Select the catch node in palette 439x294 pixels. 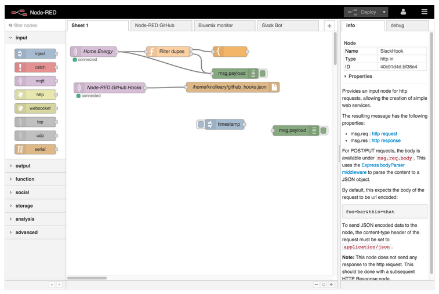tap(35, 67)
